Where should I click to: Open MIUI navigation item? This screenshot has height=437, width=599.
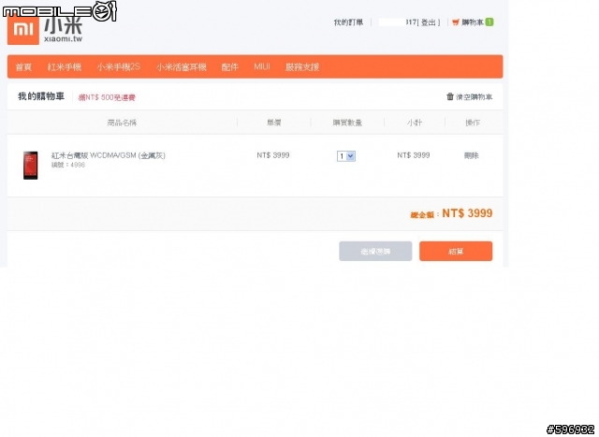(262, 66)
